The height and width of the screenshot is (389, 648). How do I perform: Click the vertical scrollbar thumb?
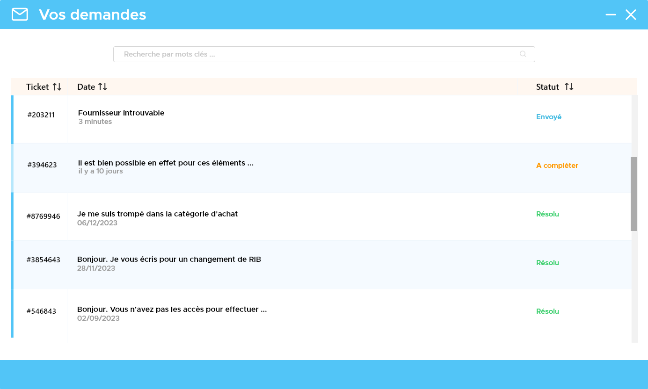click(x=634, y=194)
